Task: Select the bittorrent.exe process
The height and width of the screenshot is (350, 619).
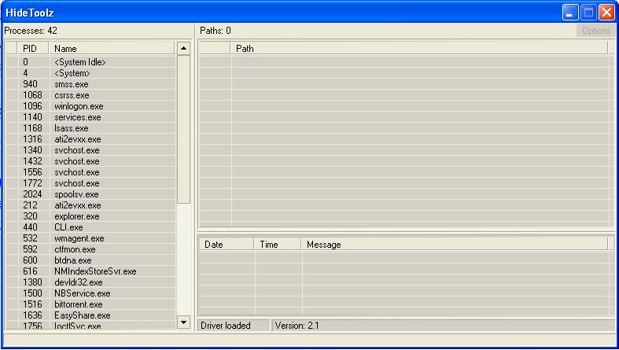Action: [x=78, y=304]
